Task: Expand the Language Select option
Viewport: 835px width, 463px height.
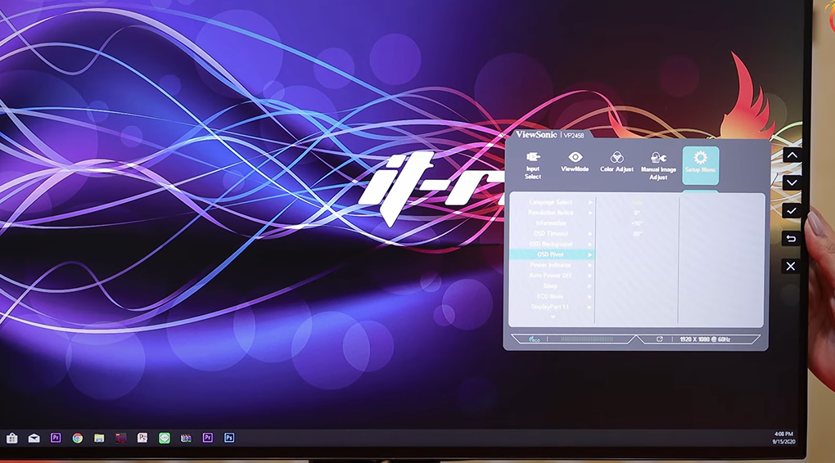Action: click(551, 202)
